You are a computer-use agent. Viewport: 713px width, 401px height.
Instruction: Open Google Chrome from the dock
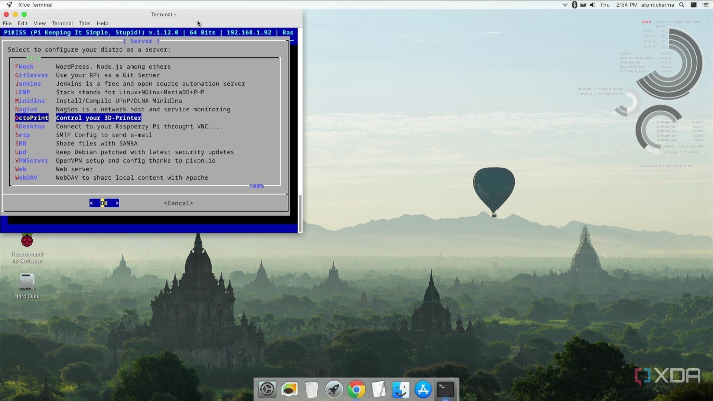[356, 389]
